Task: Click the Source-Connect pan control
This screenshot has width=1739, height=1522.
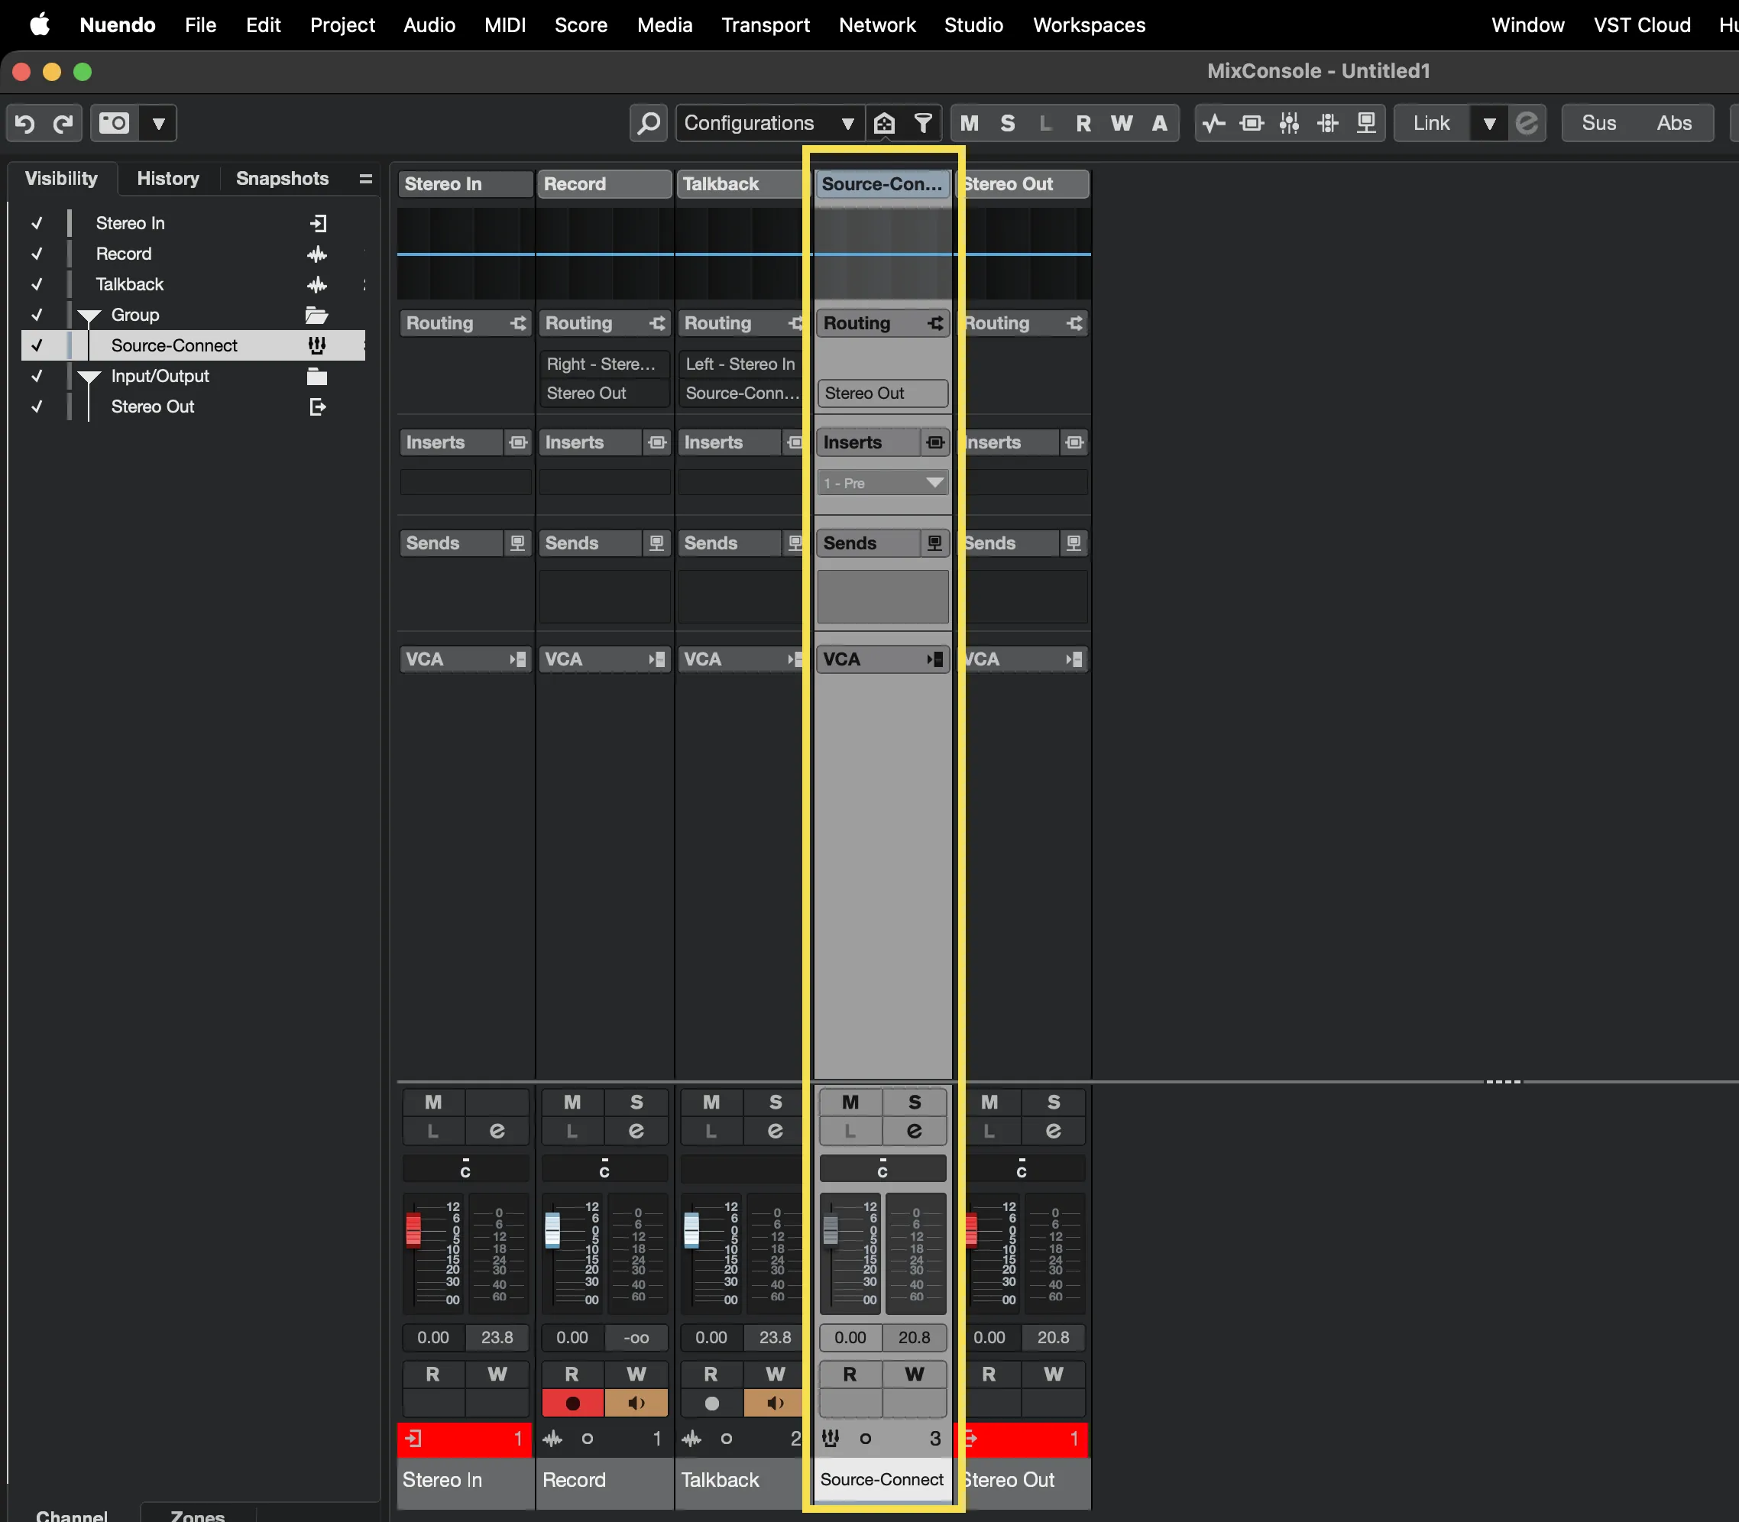Action: [883, 1169]
